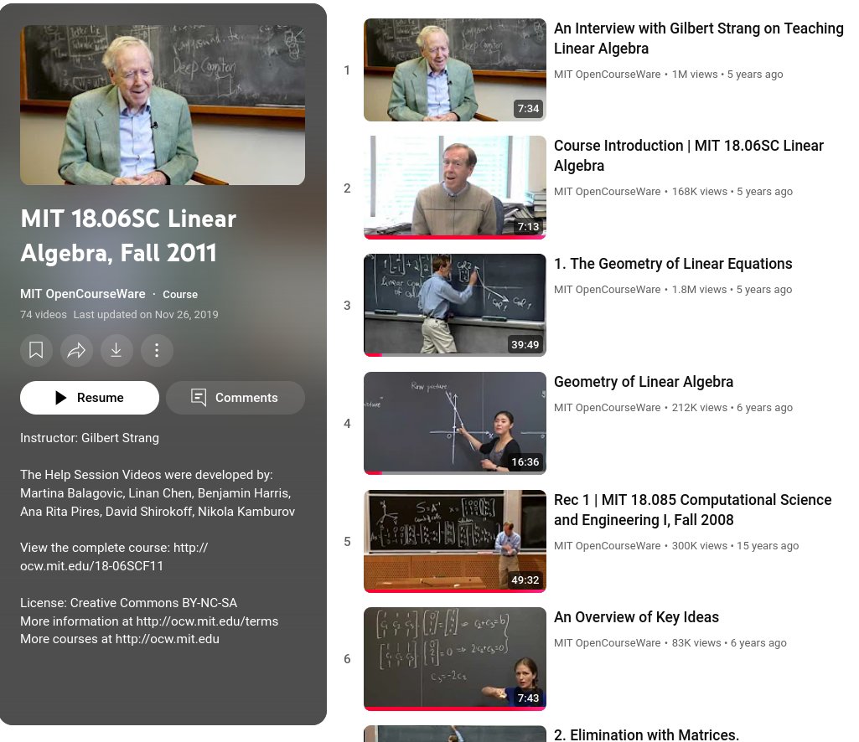Click '1.8M views • 5 years ago' metadata
Viewport: 859px width, 742px height.
coord(732,289)
